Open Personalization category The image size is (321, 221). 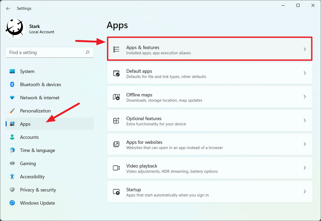coord(50,111)
